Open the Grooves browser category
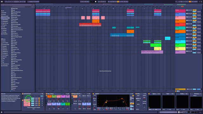The width and height of the screenshot is (203, 114). [x=5, y=30]
